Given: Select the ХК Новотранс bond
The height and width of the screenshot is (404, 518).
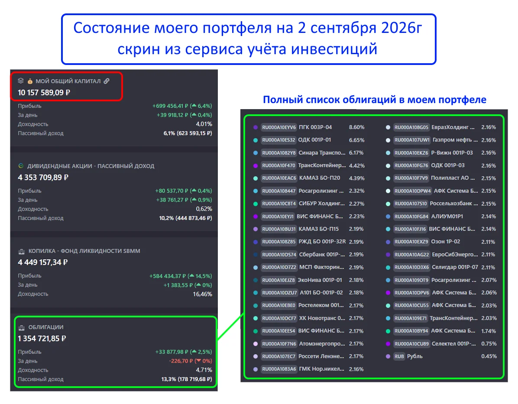Looking at the screenshot, I should pos(322,318).
